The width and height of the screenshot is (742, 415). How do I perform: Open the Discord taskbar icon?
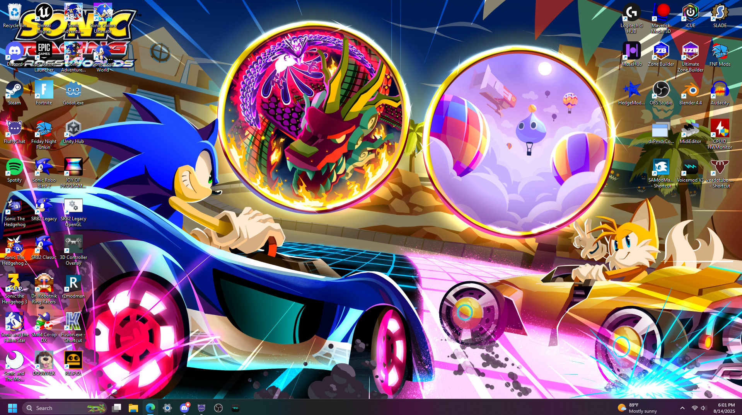click(184, 408)
